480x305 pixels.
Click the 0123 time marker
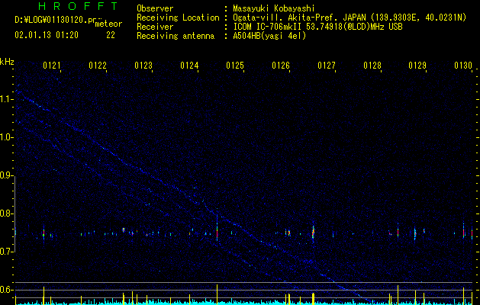(143, 66)
